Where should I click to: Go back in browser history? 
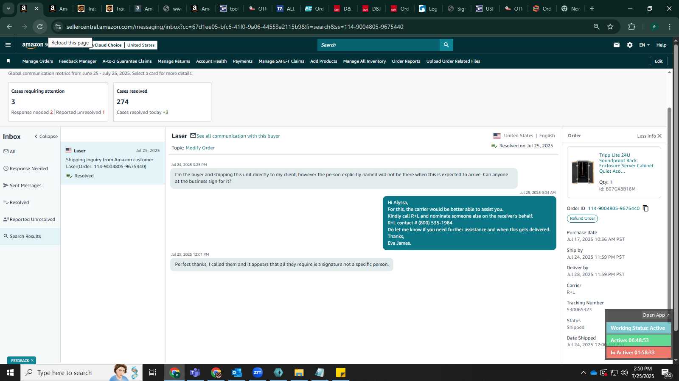9,27
